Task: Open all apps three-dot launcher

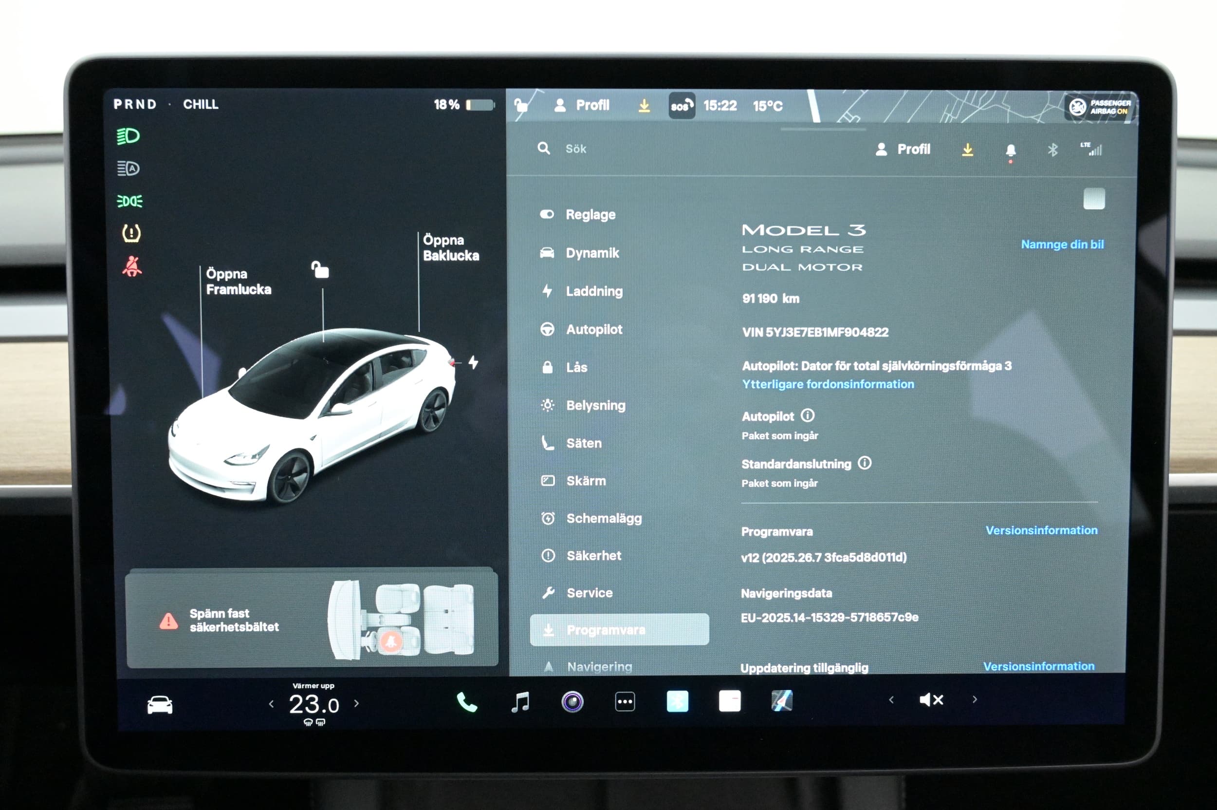Action: (625, 702)
